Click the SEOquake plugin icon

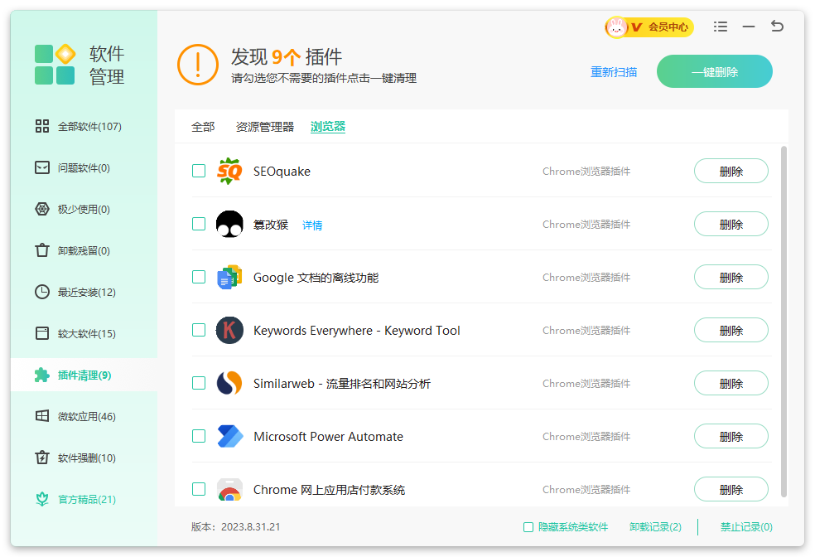coord(229,171)
